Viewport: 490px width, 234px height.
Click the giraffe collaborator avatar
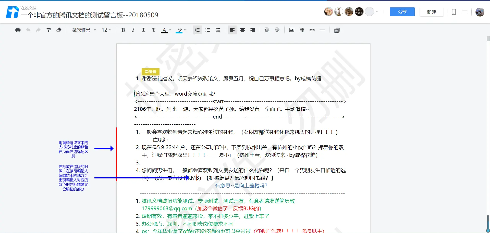339,11
